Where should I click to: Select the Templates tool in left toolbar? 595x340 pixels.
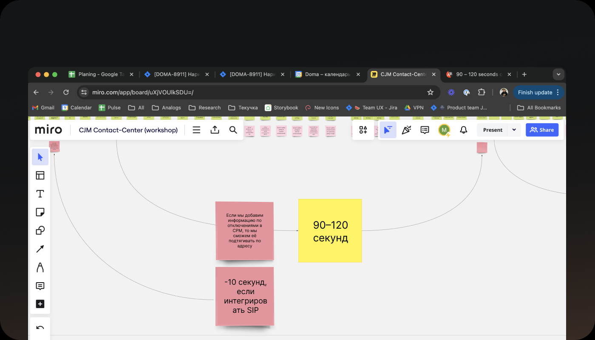coord(40,176)
